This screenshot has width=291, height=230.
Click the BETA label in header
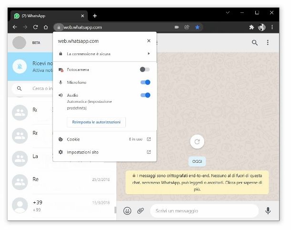tap(36, 43)
